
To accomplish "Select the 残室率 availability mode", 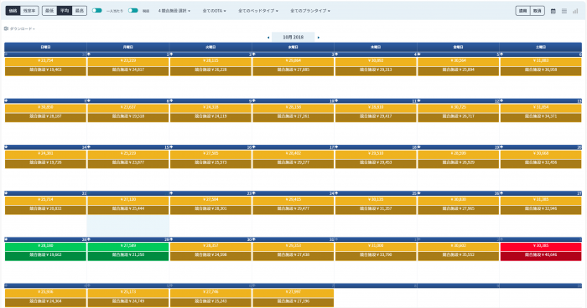I will (29, 11).
